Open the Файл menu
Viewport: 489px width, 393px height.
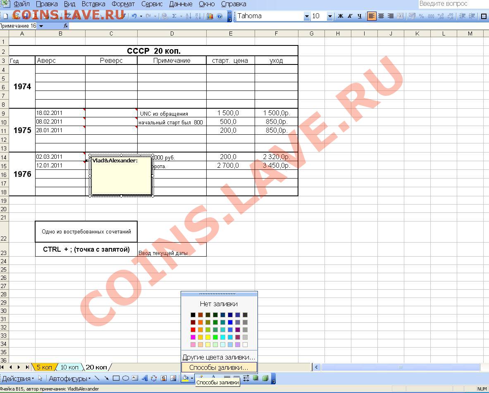(21, 4)
